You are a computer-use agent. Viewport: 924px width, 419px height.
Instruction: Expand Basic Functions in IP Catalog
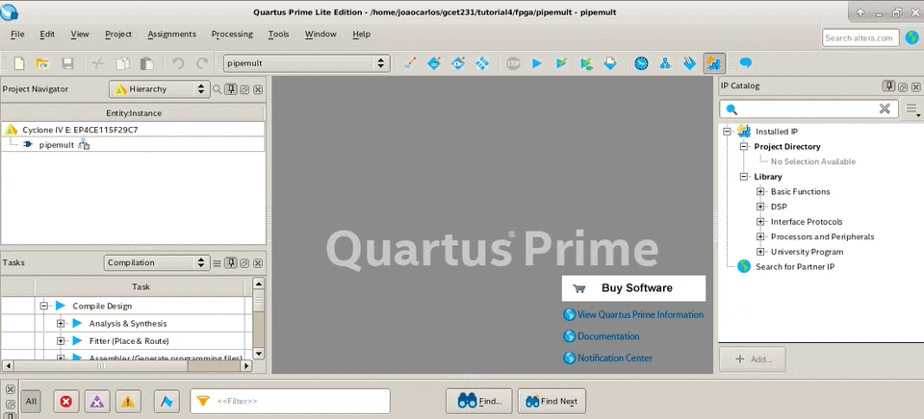coord(760,192)
